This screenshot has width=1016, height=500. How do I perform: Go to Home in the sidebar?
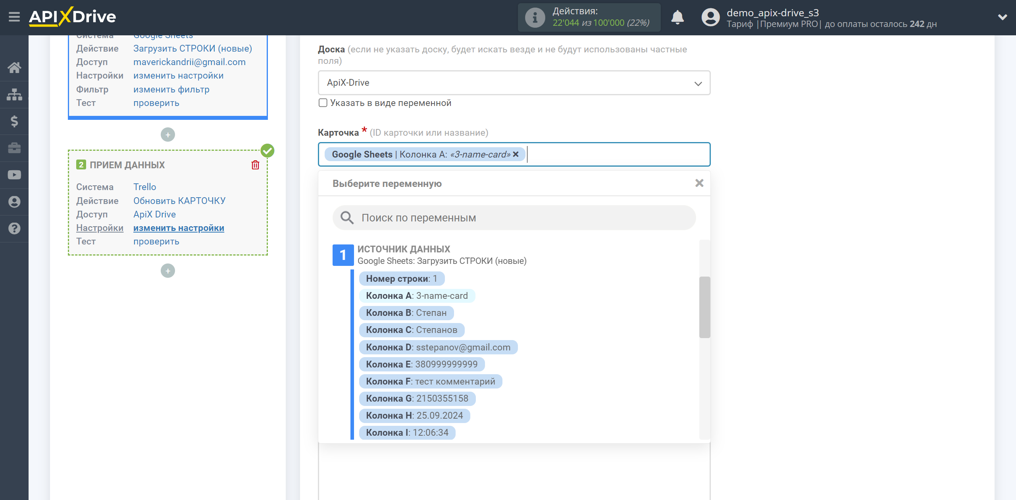[x=14, y=67]
